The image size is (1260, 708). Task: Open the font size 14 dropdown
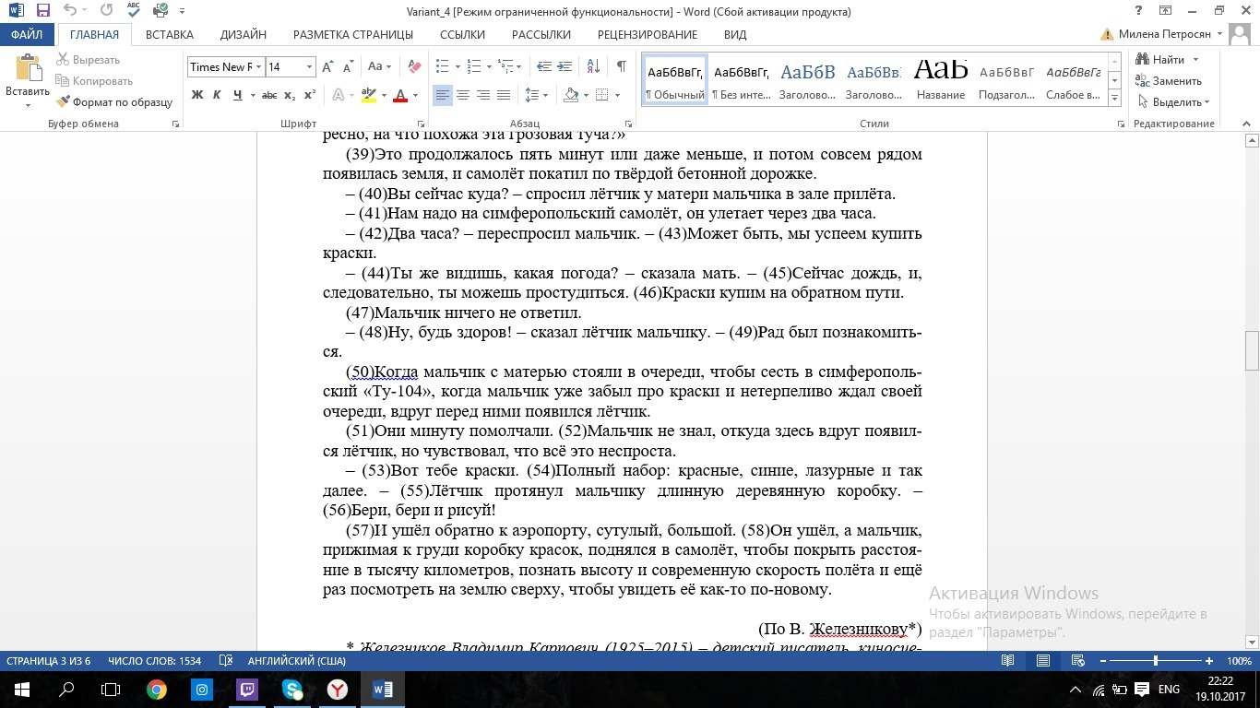[x=309, y=66]
